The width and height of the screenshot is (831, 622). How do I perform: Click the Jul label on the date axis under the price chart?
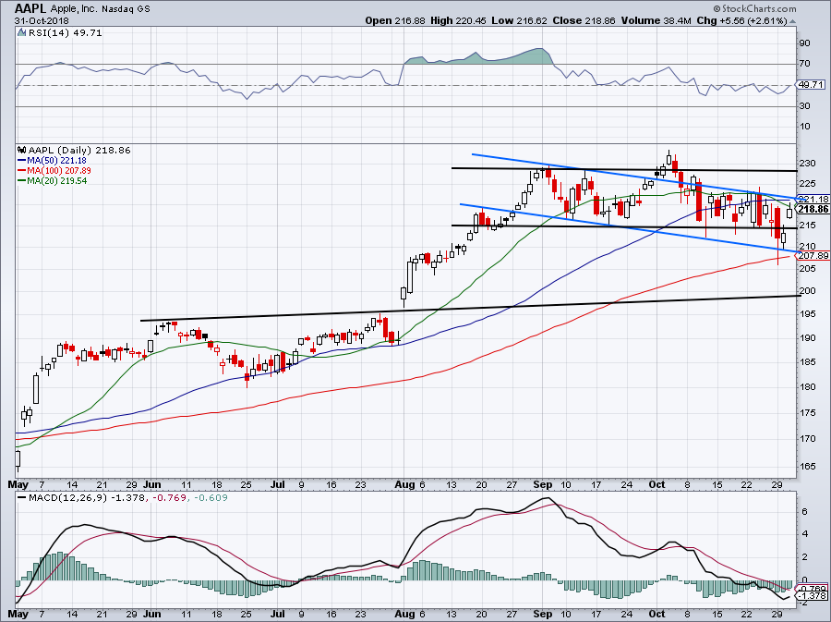pos(278,484)
